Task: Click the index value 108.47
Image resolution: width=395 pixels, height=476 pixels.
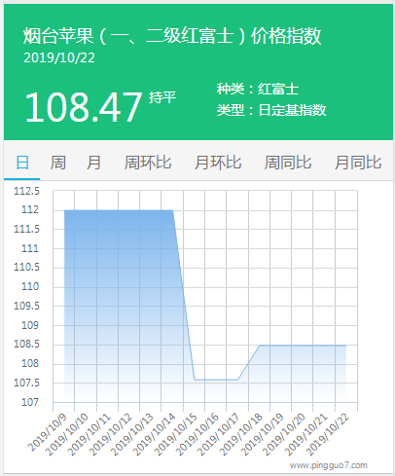Action: point(84,107)
